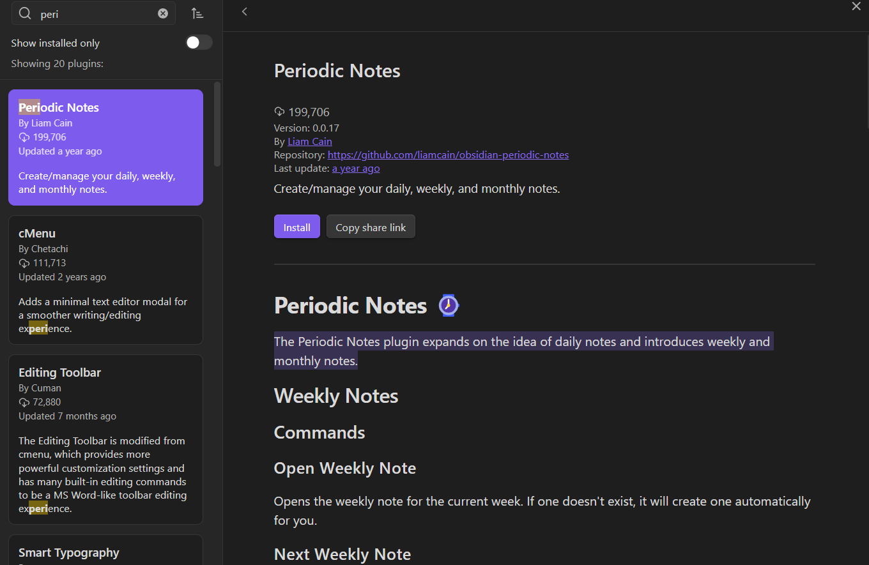The height and width of the screenshot is (565, 869).
Task: Go back using the left arrow
Action: [245, 11]
